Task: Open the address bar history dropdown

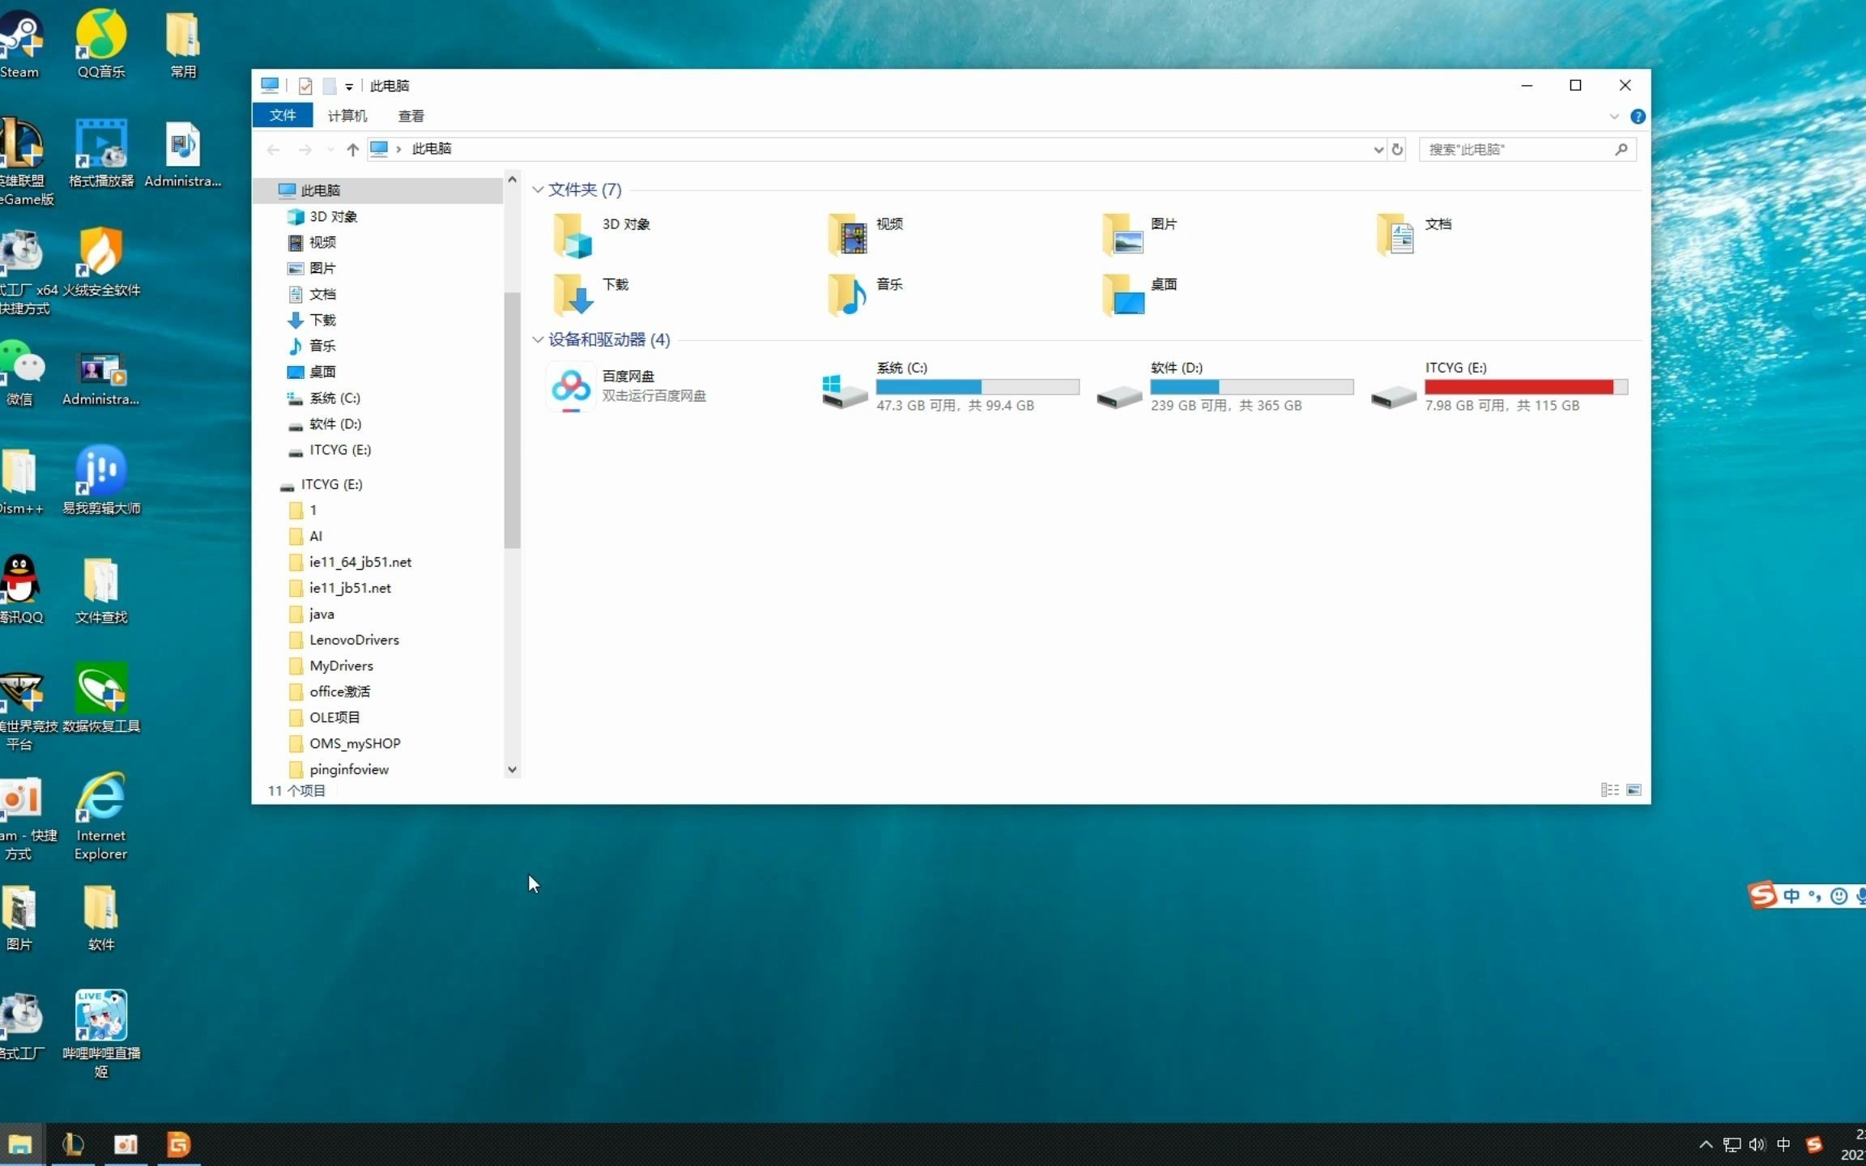Action: coord(1378,149)
